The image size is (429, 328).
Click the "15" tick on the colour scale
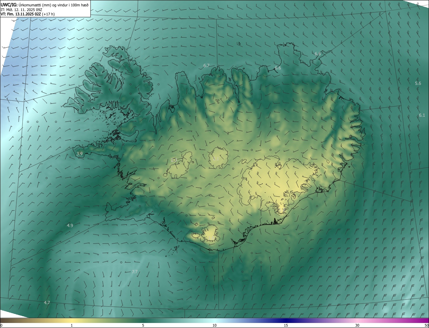coord(286,326)
